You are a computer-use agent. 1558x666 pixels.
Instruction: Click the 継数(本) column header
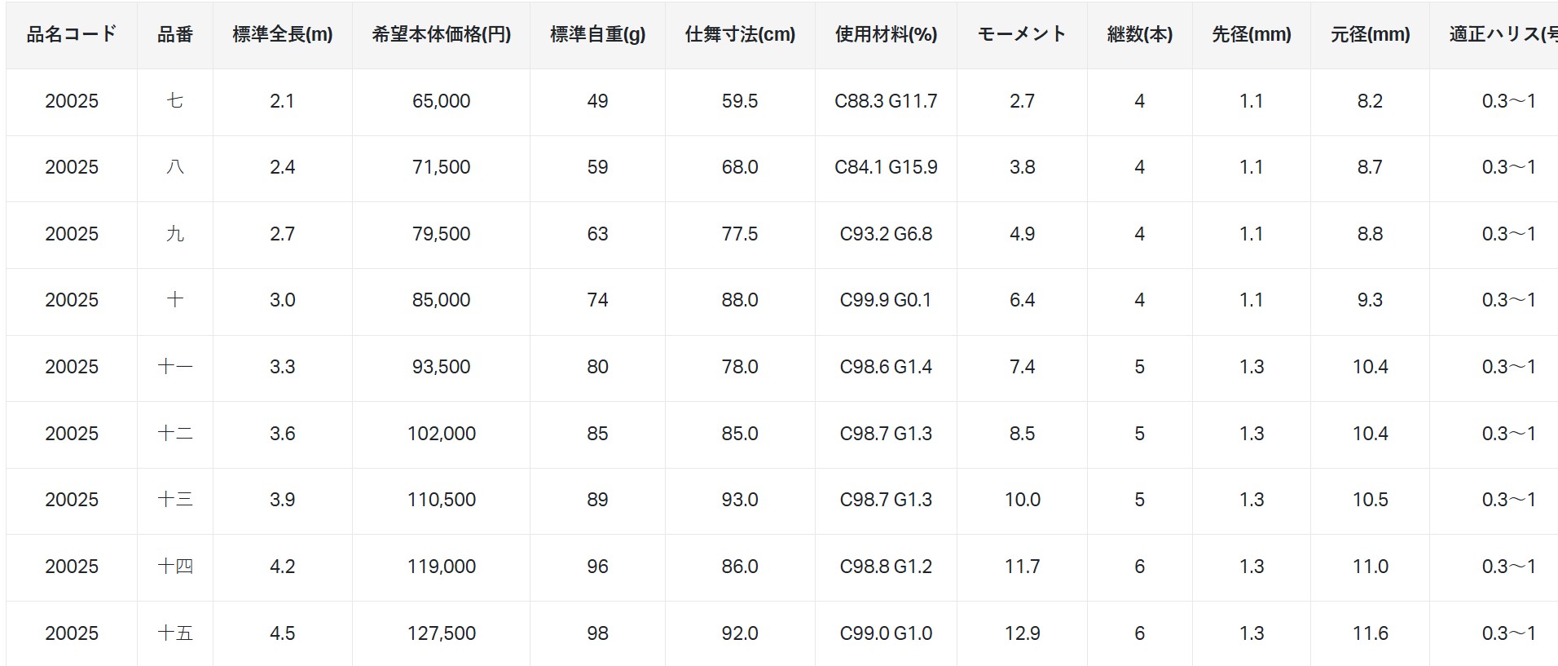pos(1140,34)
